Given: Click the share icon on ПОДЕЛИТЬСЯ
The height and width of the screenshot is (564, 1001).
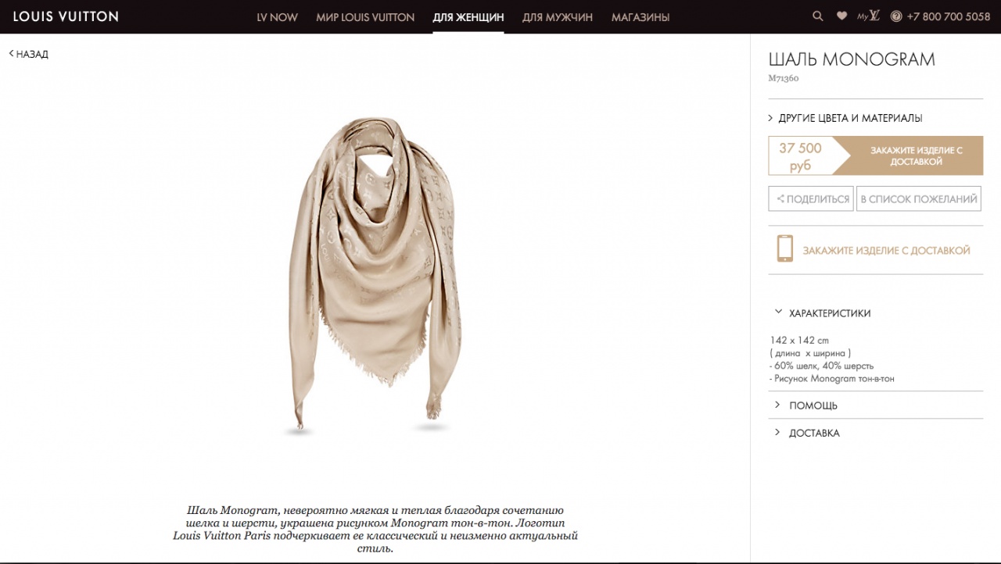Looking at the screenshot, I should (x=779, y=199).
